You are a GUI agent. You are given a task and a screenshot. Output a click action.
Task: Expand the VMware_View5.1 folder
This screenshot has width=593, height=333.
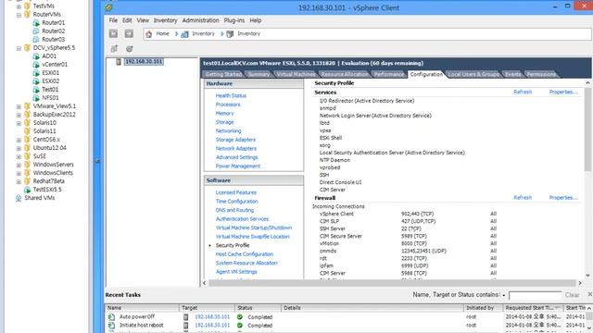[x=19, y=106]
